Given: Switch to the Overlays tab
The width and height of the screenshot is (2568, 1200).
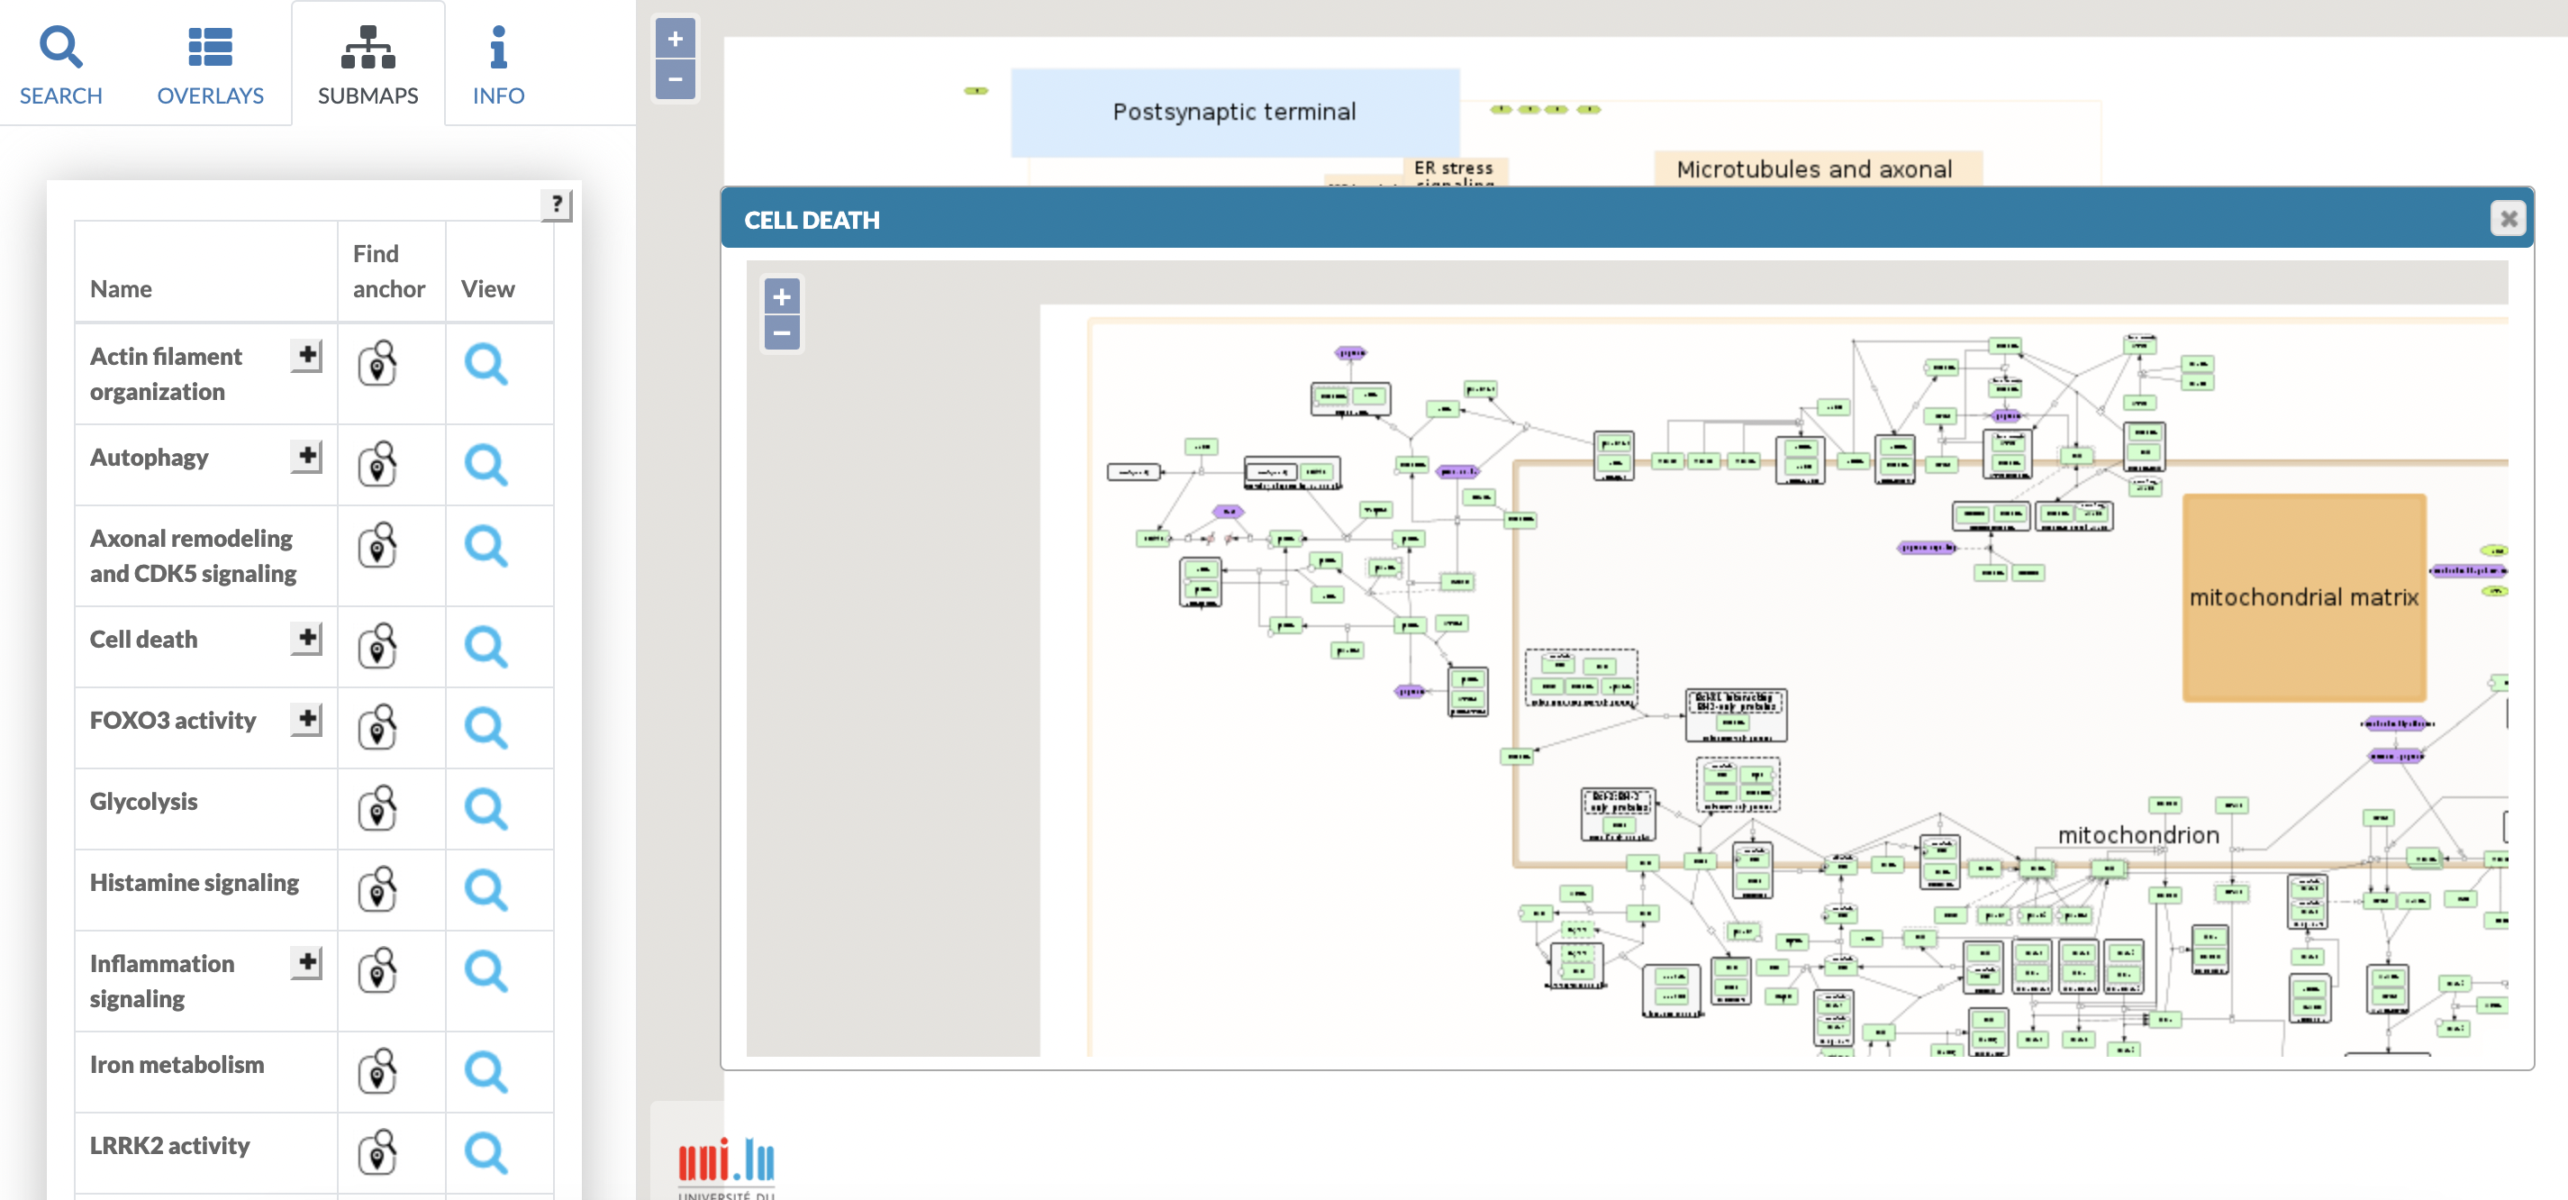Looking at the screenshot, I should [x=211, y=66].
